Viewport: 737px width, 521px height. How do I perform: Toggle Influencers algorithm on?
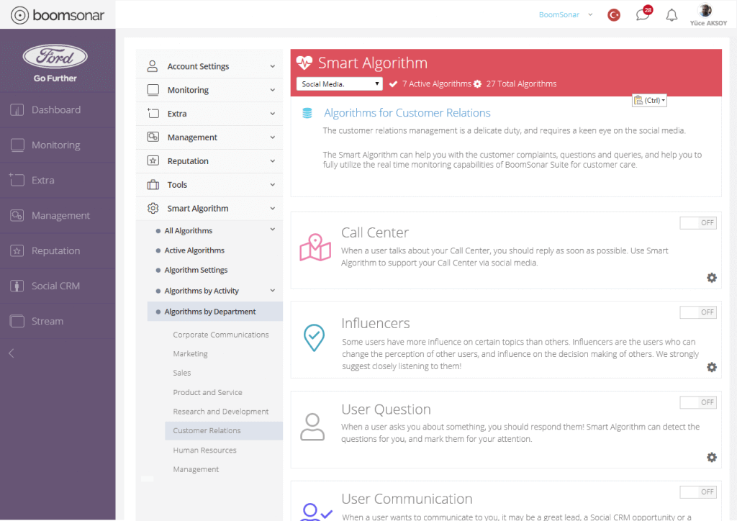698,312
